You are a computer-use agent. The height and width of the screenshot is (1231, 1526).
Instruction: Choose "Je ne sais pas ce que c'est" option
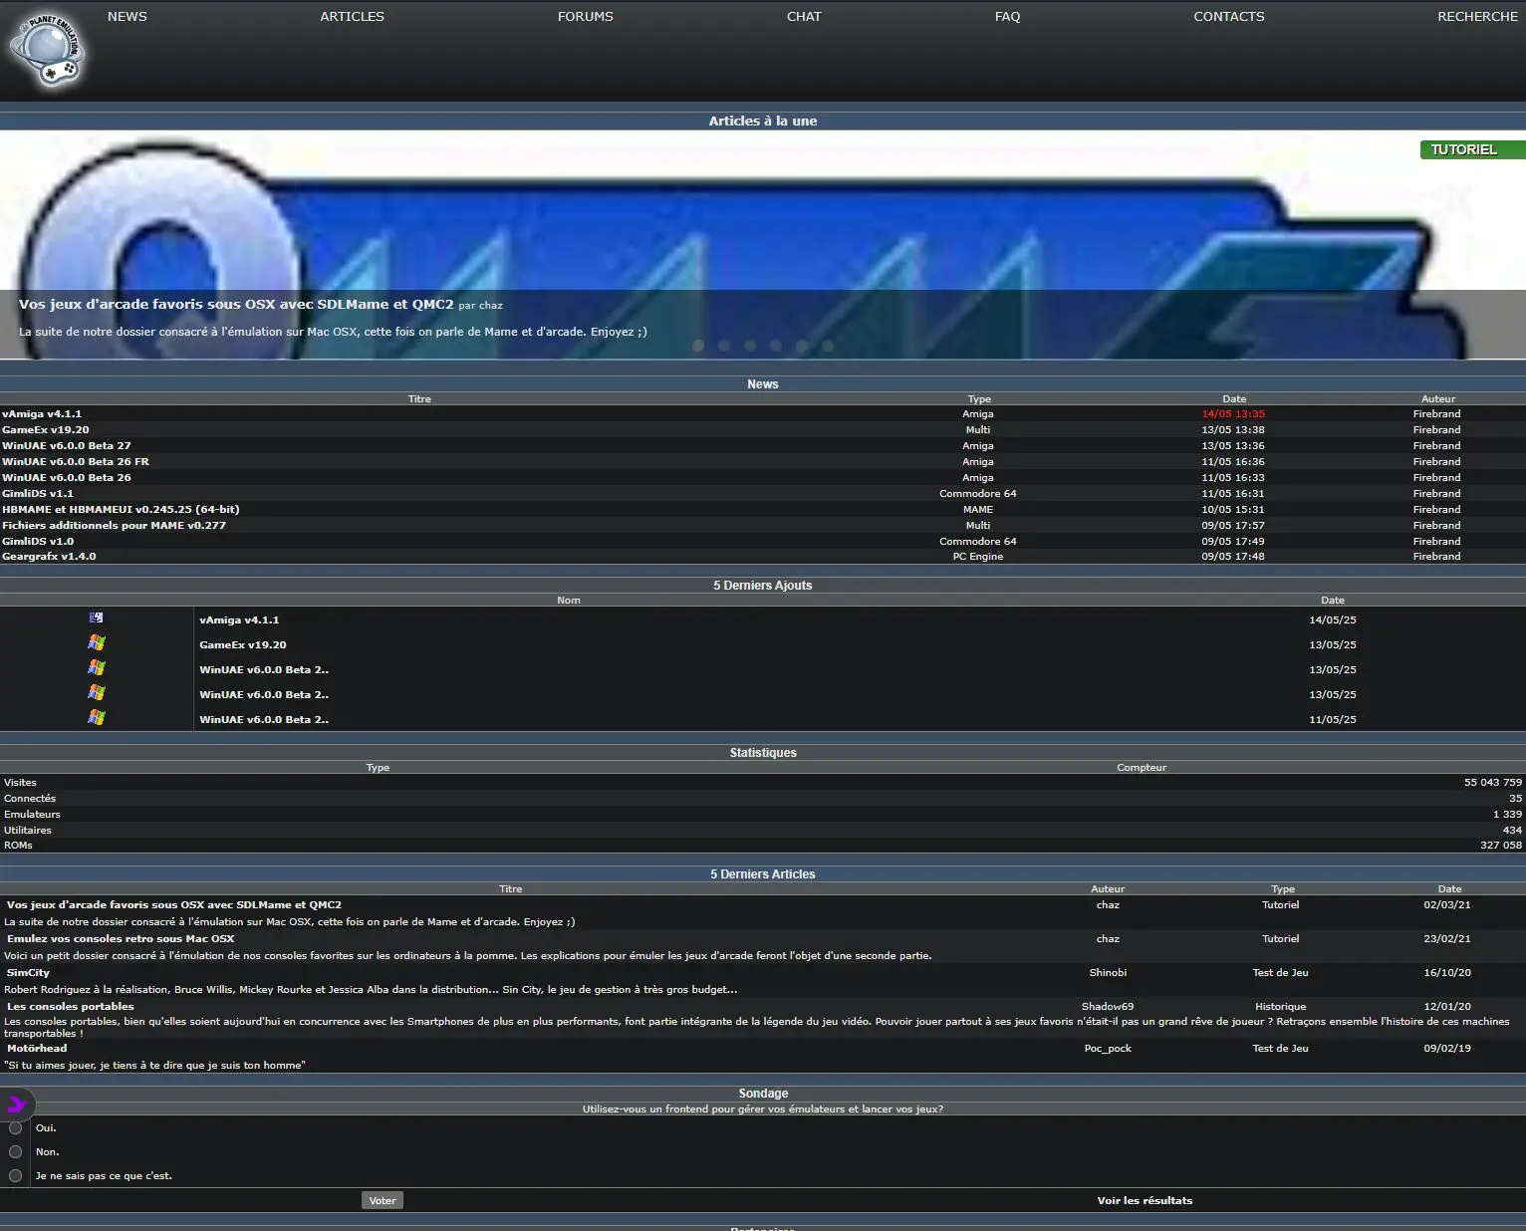coord(15,1175)
